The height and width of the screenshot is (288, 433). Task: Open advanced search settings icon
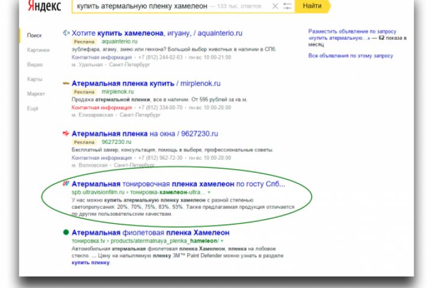pos(287,6)
